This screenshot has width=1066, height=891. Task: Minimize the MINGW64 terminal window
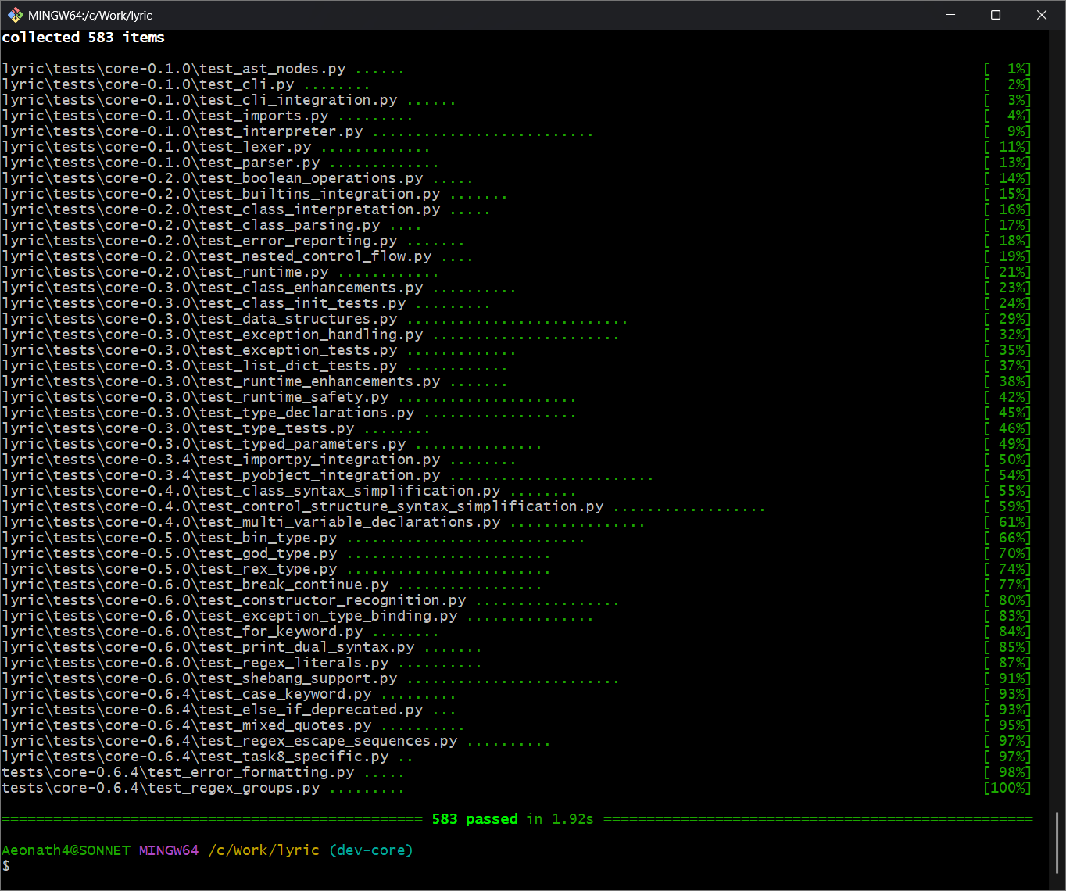point(950,15)
